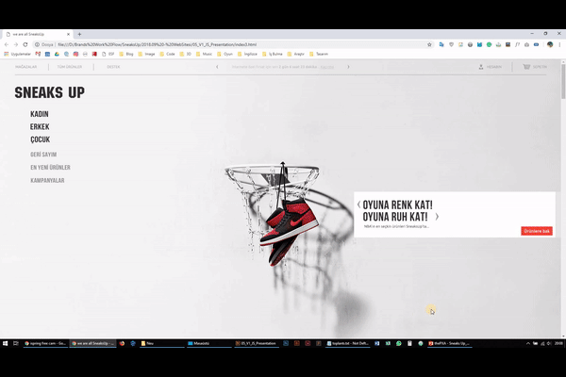Show hidden system tray icons
This screenshot has width=566, height=377.
[x=528, y=343]
